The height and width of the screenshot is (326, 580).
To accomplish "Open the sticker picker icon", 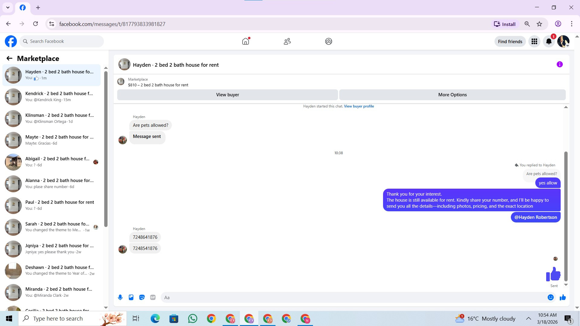I will [142, 297].
